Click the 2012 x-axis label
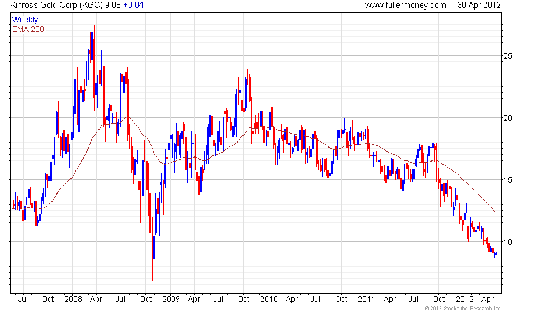The height and width of the screenshot is (313, 548). [x=465, y=300]
